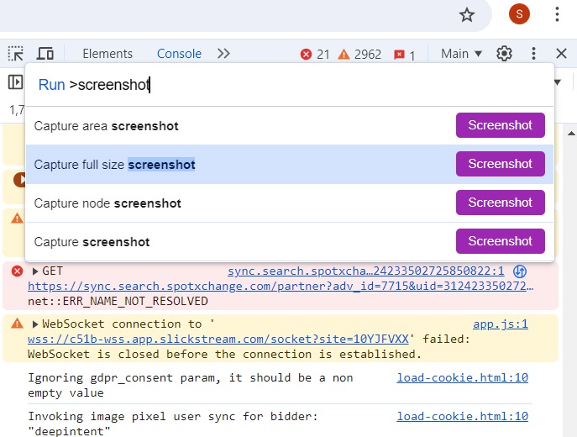Viewport: 577px width, 437px height.
Task: Click the network request icon beside source link
Action: pyautogui.click(x=520, y=271)
